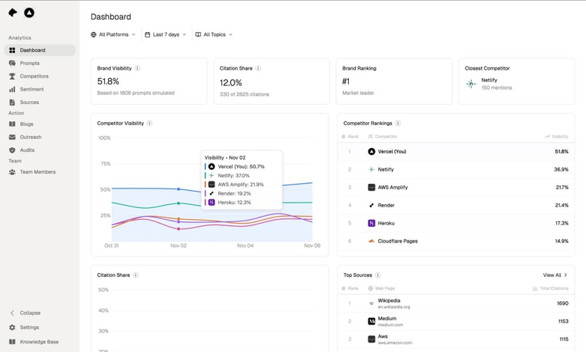Click the Blogs book icon
The height and width of the screenshot is (352, 586).
(12, 124)
